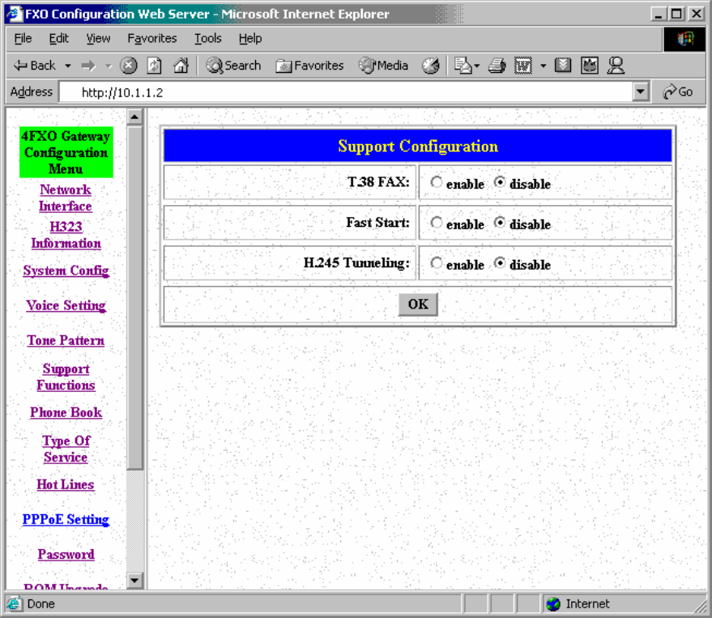The height and width of the screenshot is (618, 712).
Task: Click the Refresh page icon
Action: tap(155, 66)
